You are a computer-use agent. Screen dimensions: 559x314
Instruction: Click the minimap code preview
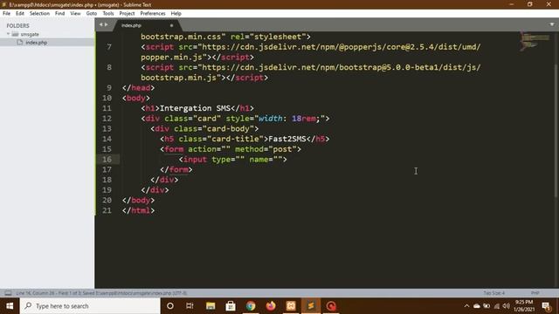click(x=534, y=41)
